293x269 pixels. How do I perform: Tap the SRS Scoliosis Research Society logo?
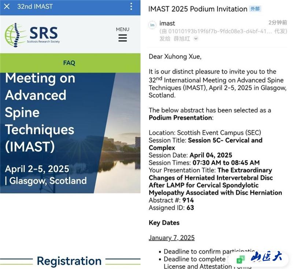[32, 35]
